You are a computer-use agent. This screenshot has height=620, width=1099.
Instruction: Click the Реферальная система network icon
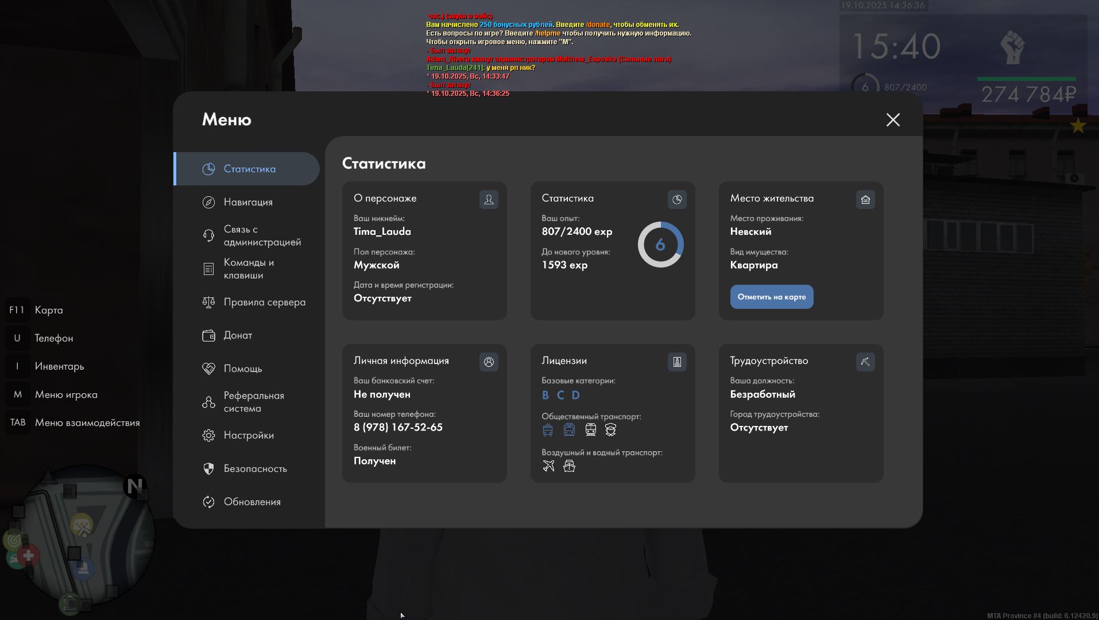tap(208, 402)
